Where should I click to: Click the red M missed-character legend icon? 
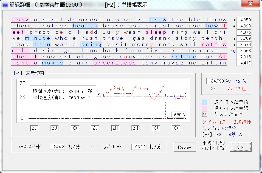click(204, 114)
